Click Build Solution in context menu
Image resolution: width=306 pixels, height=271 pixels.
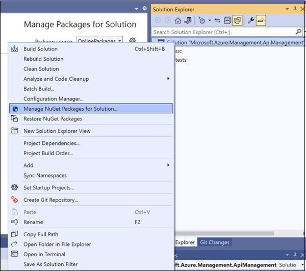coord(91,49)
